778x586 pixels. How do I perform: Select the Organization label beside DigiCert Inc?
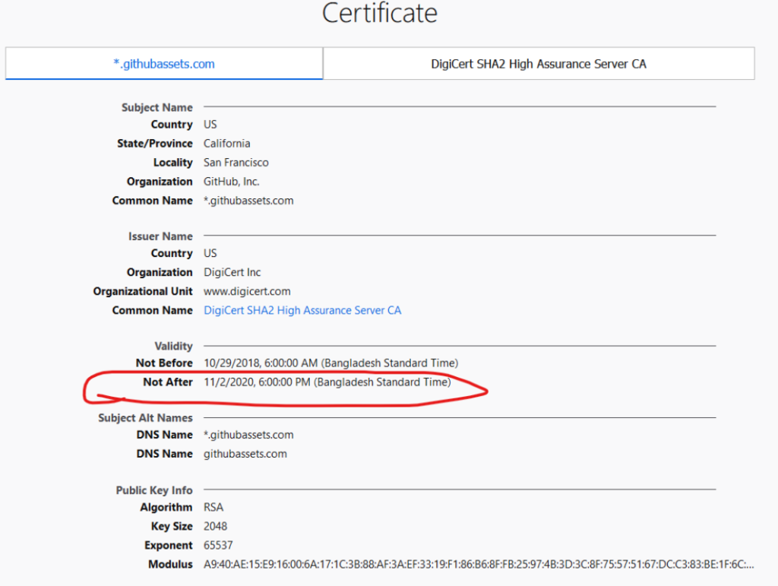160,272
